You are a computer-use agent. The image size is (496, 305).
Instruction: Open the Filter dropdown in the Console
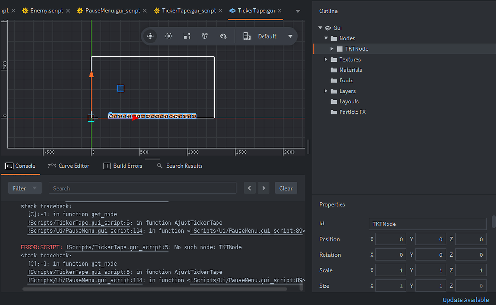[x=24, y=188]
